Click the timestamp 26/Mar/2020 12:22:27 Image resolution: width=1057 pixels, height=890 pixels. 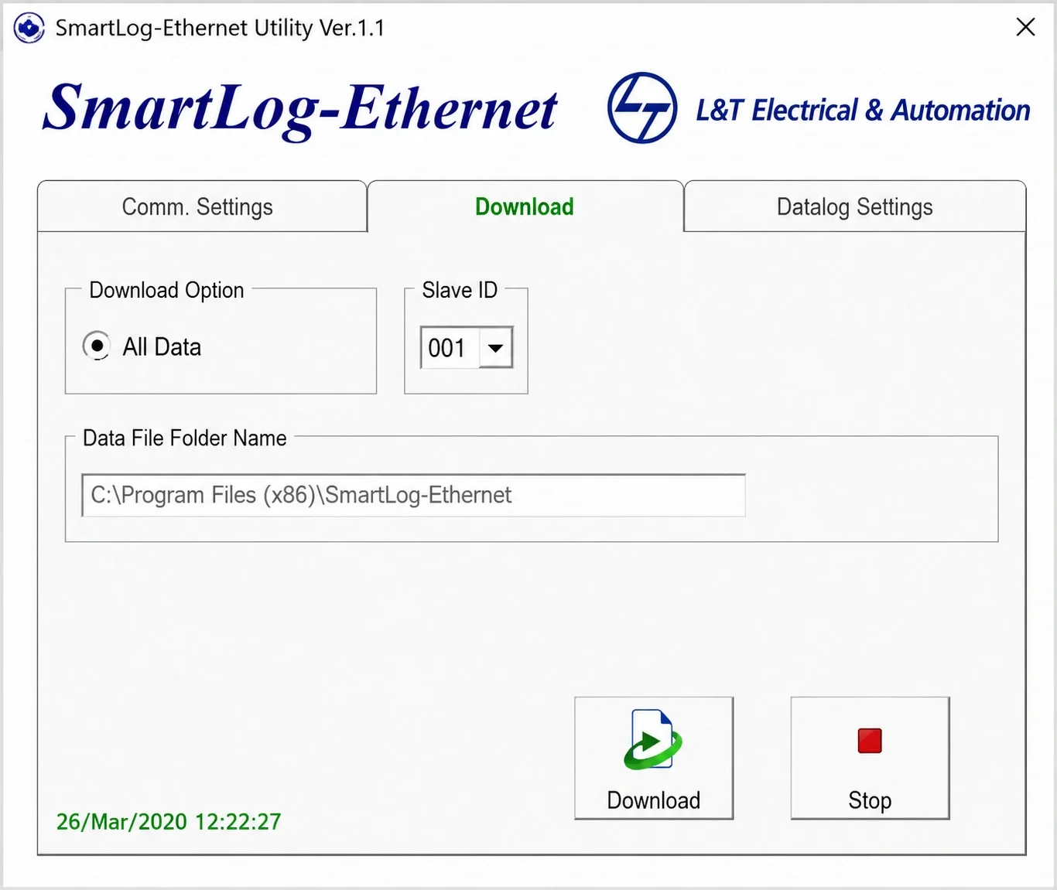169,821
